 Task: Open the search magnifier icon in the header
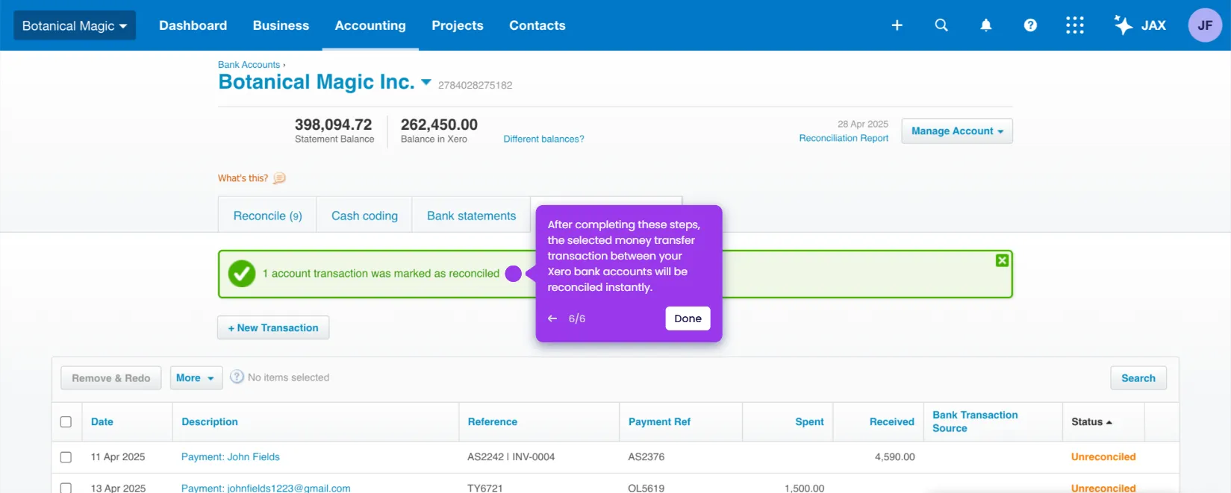tap(941, 25)
